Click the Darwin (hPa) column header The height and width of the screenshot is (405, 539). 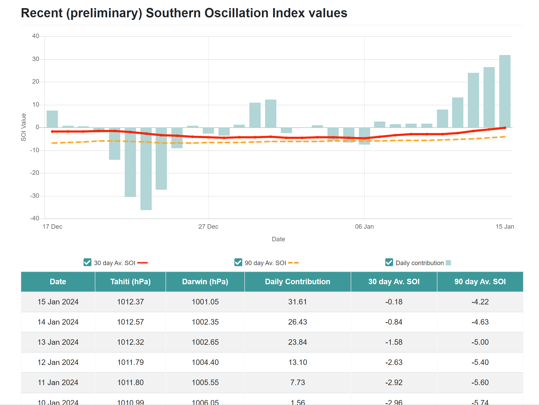pos(205,282)
